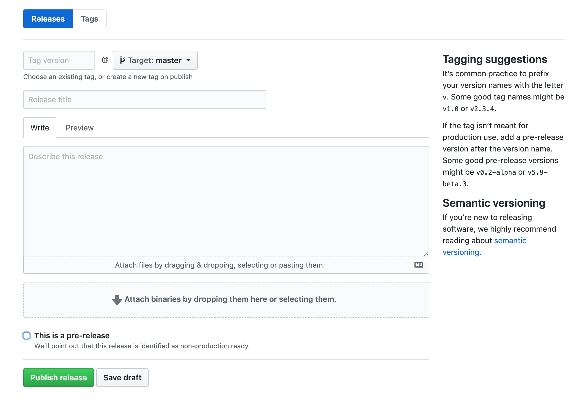Switch to the Write tab

(x=40, y=128)
